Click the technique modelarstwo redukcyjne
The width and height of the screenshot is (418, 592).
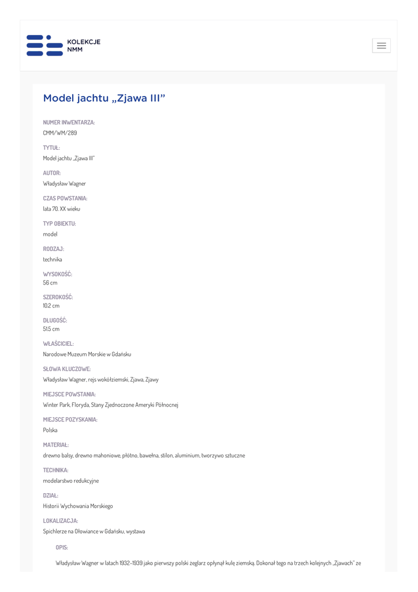pyautogui.click(x=71, y=481)
